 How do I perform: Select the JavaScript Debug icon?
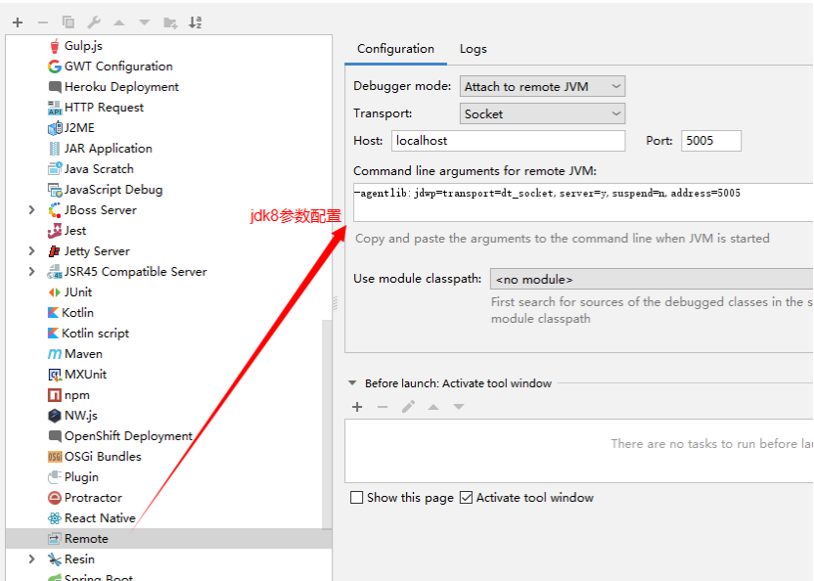[55, 190]
